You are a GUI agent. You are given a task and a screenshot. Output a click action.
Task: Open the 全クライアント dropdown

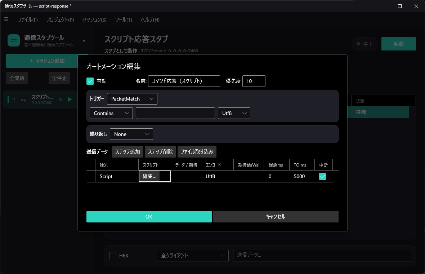pyautogui.click(x=192, y=256)
